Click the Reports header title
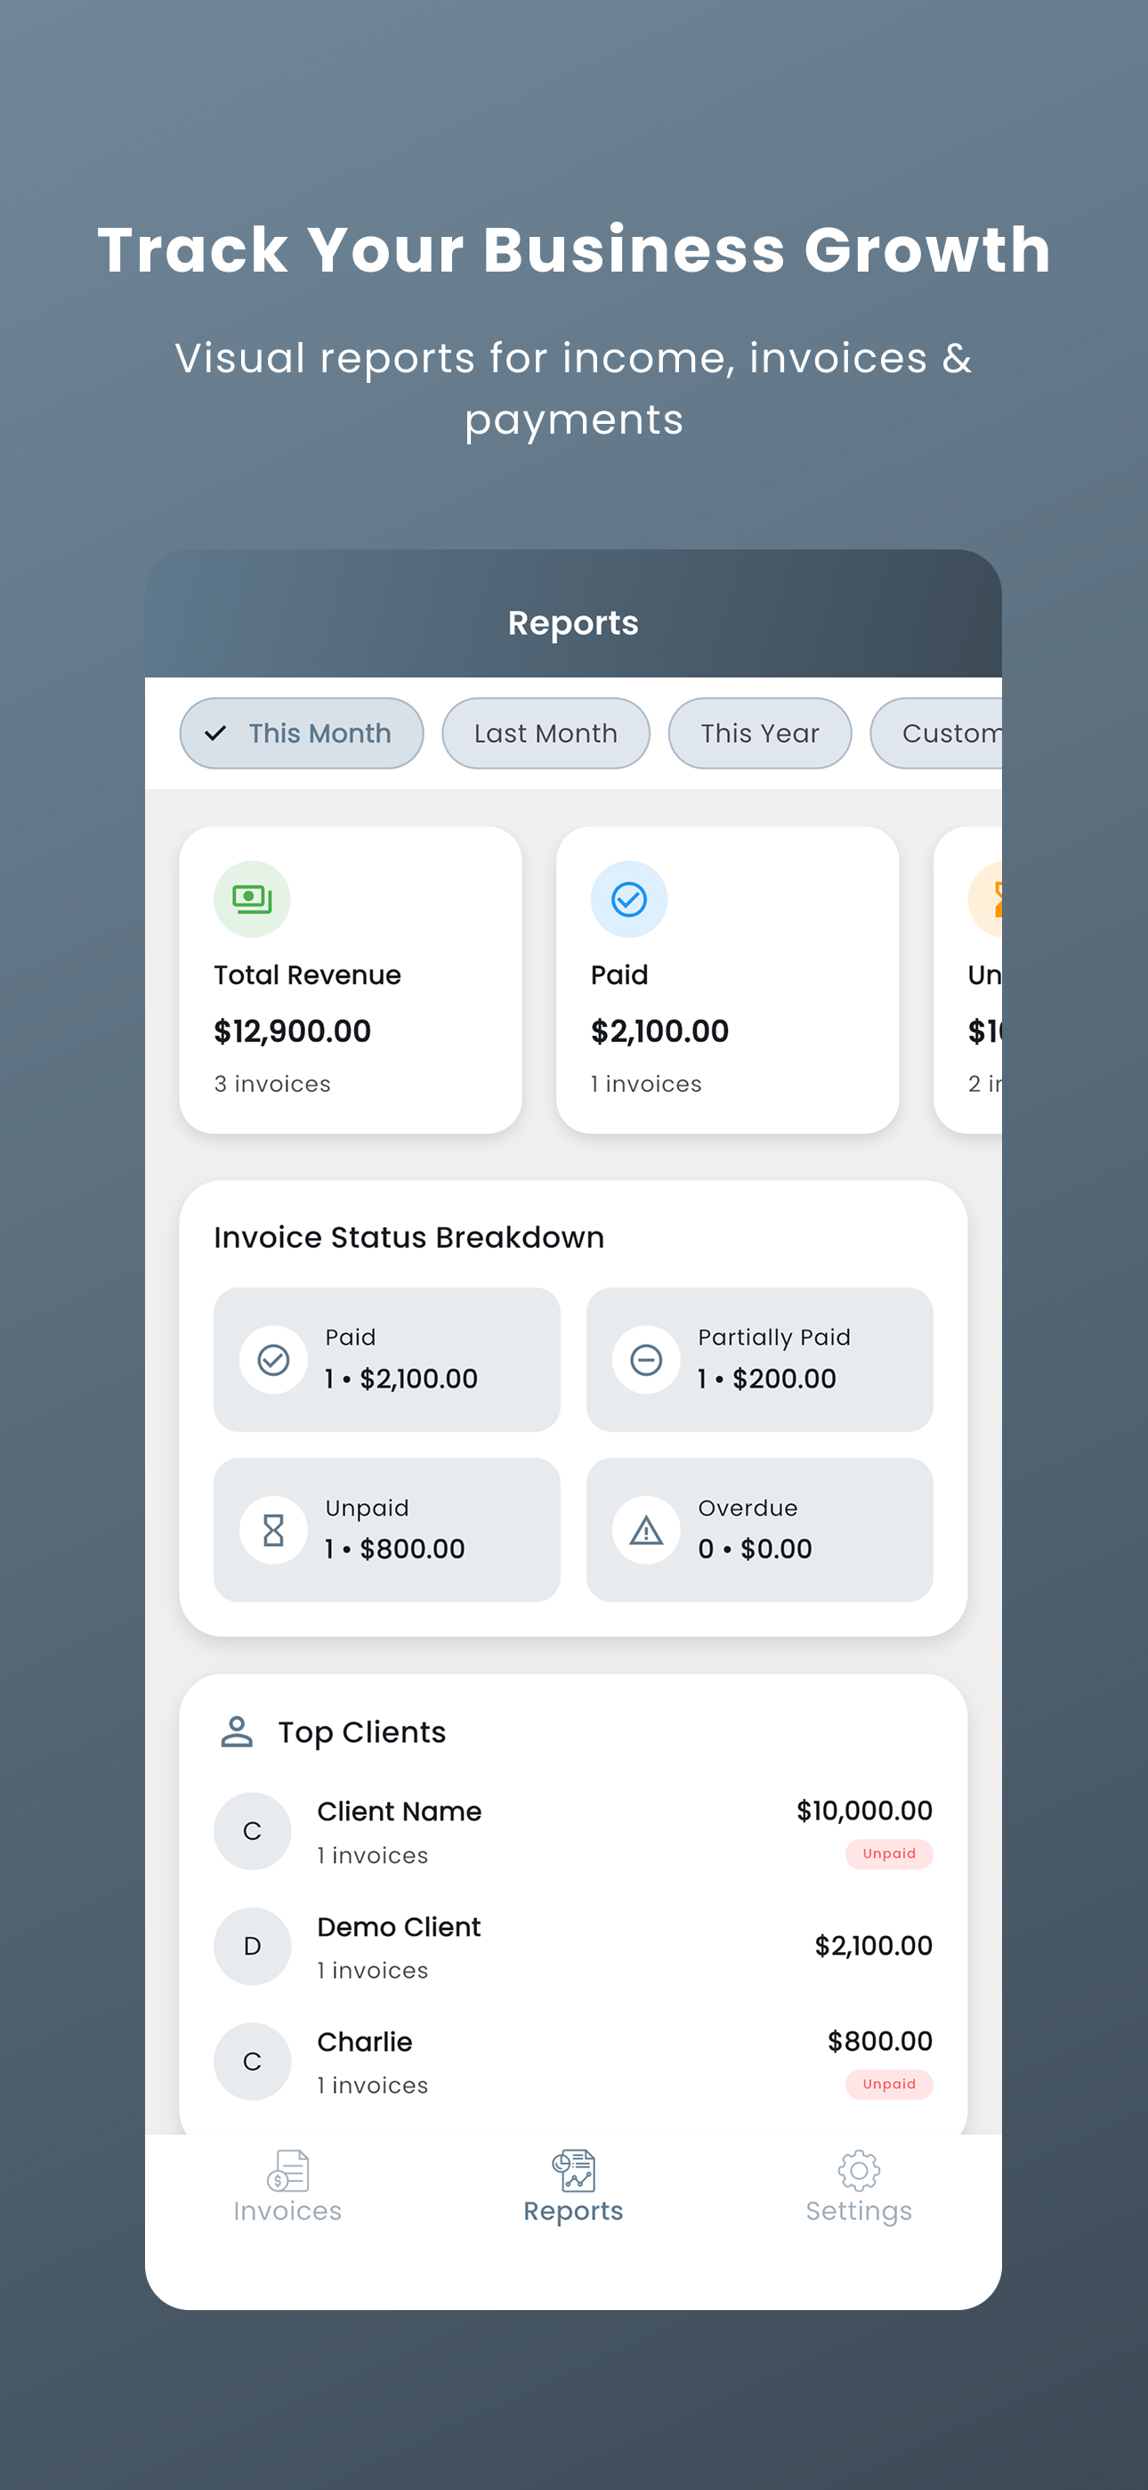 [x=574, y=623]
